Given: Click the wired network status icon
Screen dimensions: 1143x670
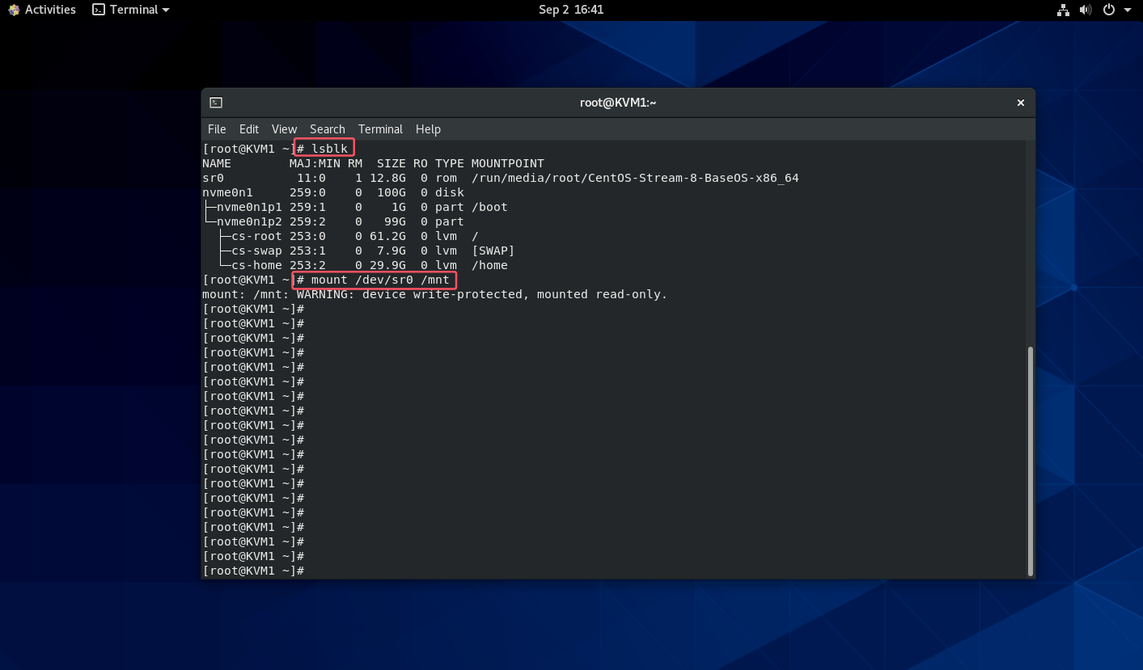Looking at the screenshot, I should [1063, 10].
